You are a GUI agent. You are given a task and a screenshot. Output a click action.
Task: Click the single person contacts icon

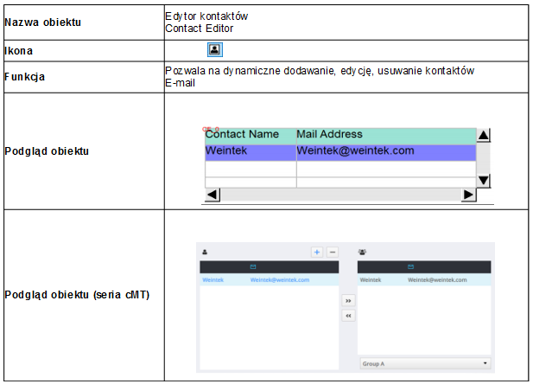coord(205,252)
